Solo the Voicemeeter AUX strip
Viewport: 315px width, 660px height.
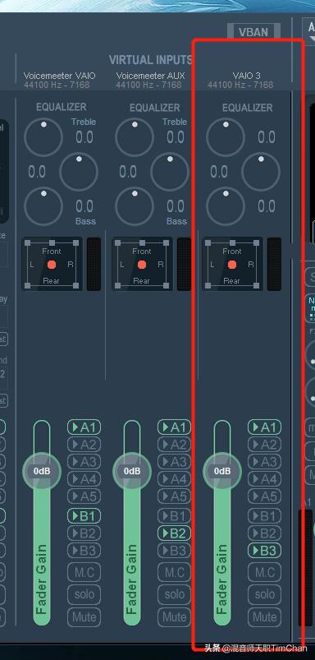pos(174,595)
